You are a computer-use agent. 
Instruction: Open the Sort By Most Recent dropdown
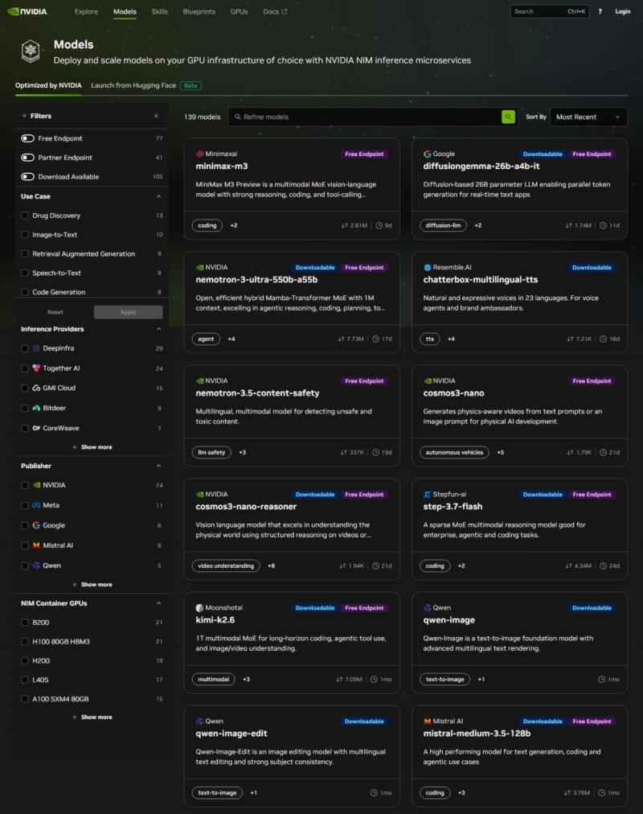pyautogui.click(x=588, y=117)
